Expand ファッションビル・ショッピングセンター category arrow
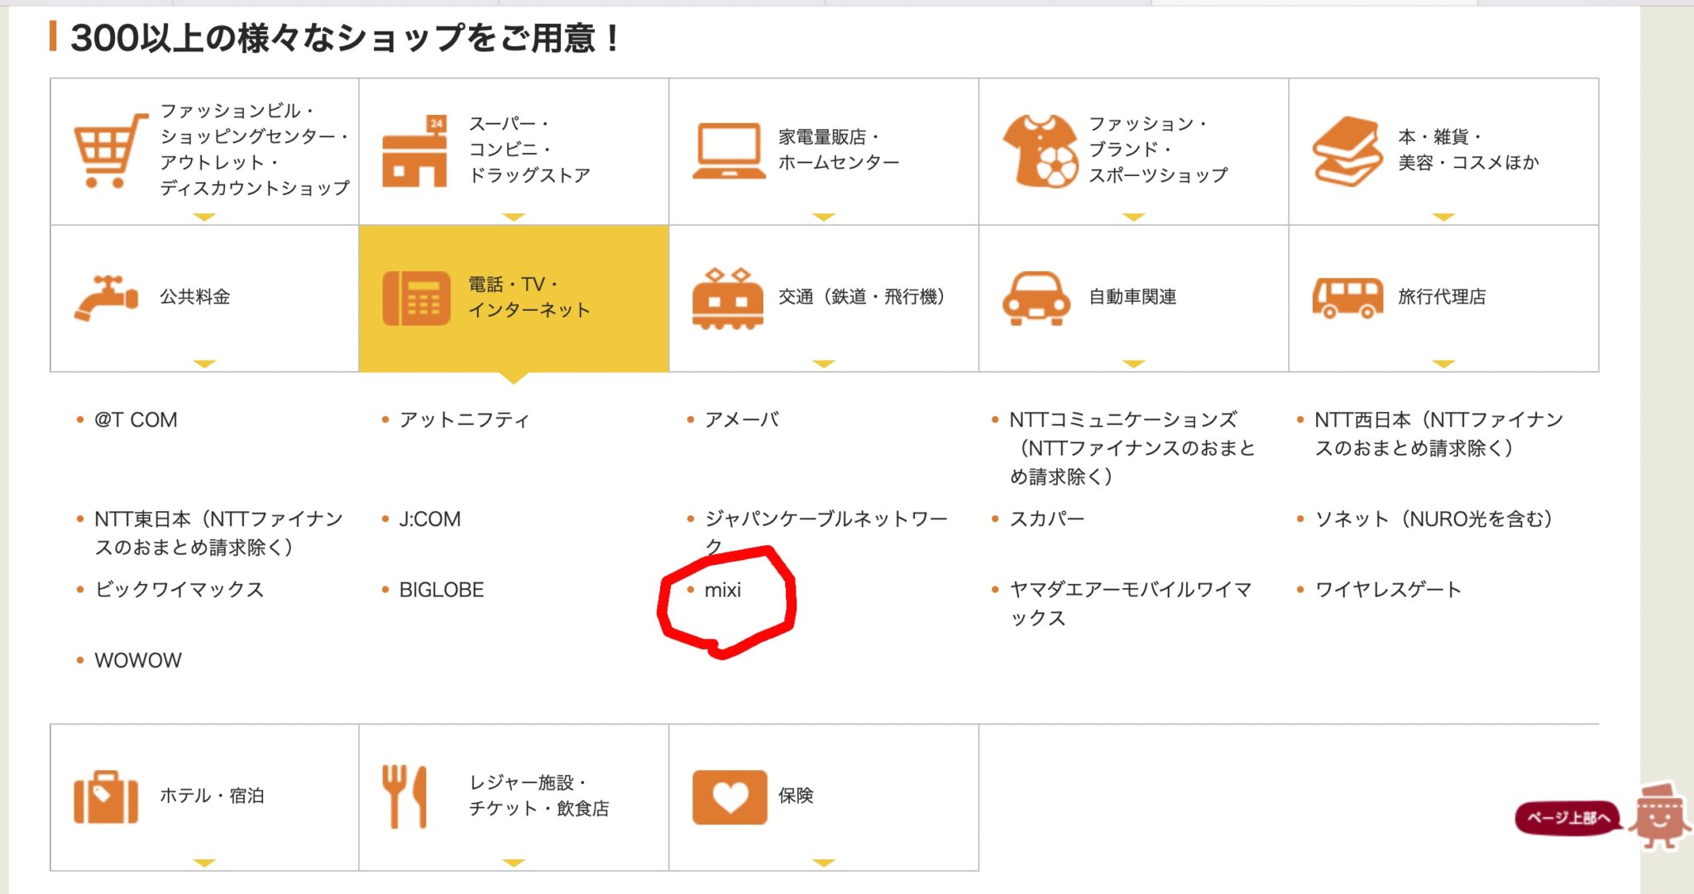Viewport: 1694px width, 894px height. (x=204, y=217)
